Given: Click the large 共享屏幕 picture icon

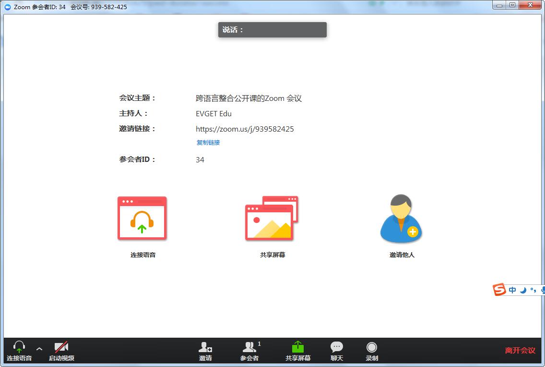Looking at the screenshot, I should (x=272, y=218).
